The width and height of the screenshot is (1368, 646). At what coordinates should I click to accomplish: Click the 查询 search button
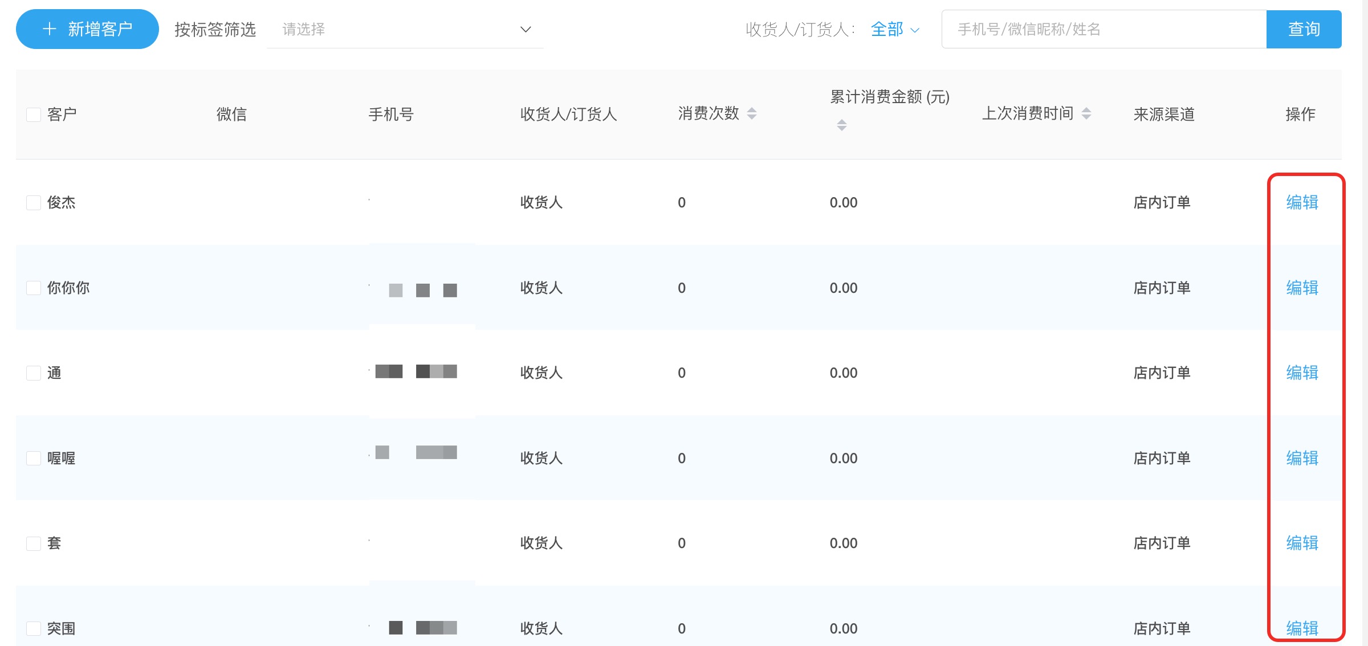[1304, 29]
